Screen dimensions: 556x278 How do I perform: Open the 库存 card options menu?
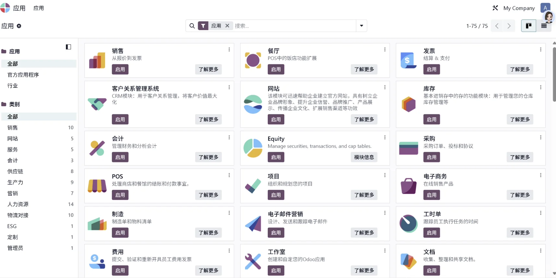point(540,87)
